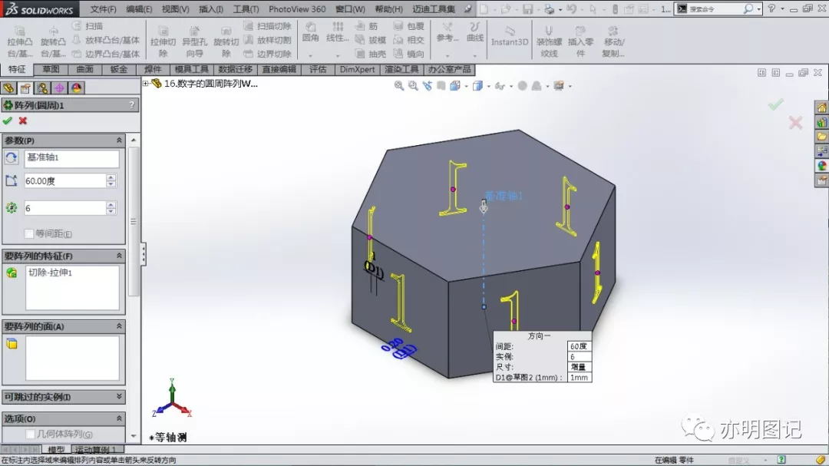Click the 搜索命令 search field
Image resolution: width=829 pixels, height=466 pixels.
714,9
